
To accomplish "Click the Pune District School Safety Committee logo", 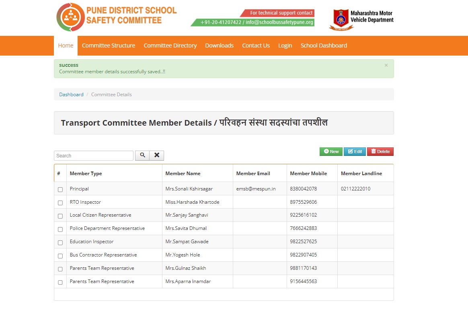I will [117, 17].
